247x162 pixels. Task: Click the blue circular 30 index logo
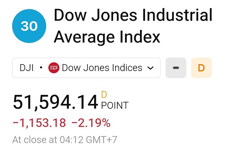[29, 26]
